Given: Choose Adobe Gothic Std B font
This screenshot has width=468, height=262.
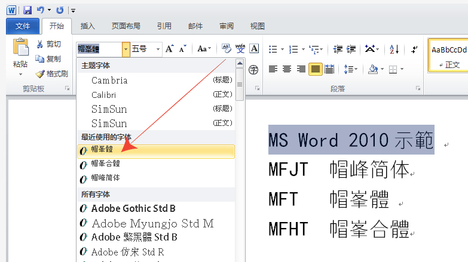Looking at the screenshot, I should pyautogui.click(x=156, y=208).
